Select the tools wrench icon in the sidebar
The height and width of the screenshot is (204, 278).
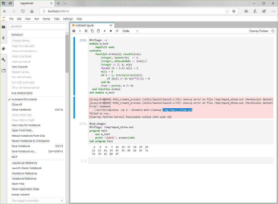4,59
